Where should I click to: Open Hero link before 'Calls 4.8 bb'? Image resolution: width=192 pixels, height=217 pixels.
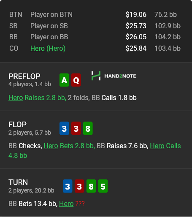[x=157, y=146]
